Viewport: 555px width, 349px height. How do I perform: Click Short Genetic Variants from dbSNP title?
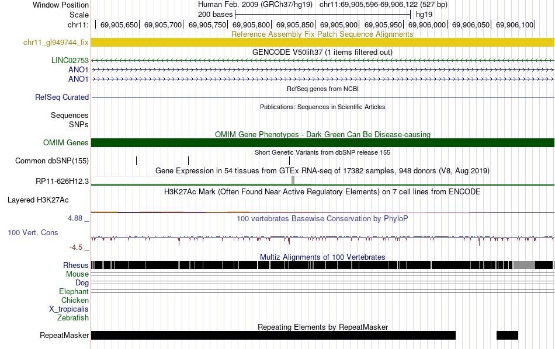pyautogui.click(x=322, y=152)
